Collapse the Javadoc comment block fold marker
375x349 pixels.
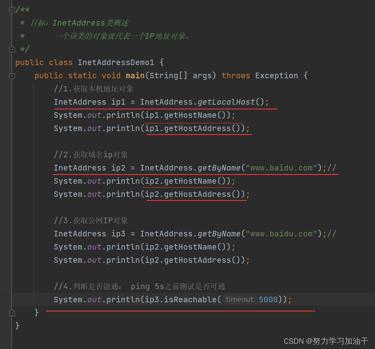pyautogui.click(x=12, y=10)
